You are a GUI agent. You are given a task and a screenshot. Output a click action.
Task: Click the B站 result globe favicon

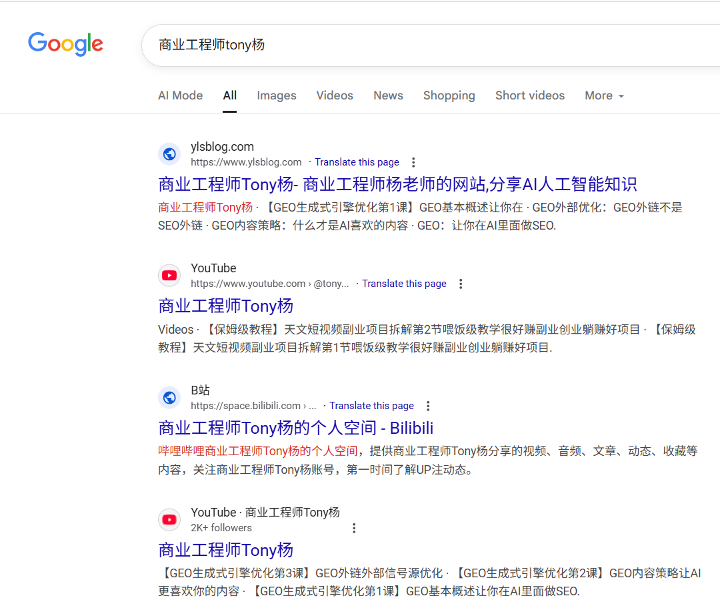pos(169,398)
